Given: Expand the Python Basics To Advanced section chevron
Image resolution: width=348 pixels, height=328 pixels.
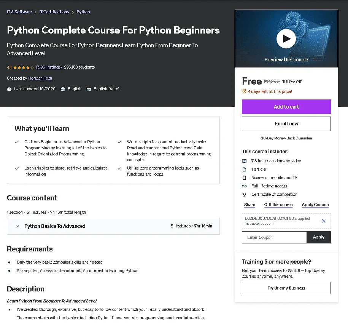Looking at the screenshot, I should tap(17, 226).
